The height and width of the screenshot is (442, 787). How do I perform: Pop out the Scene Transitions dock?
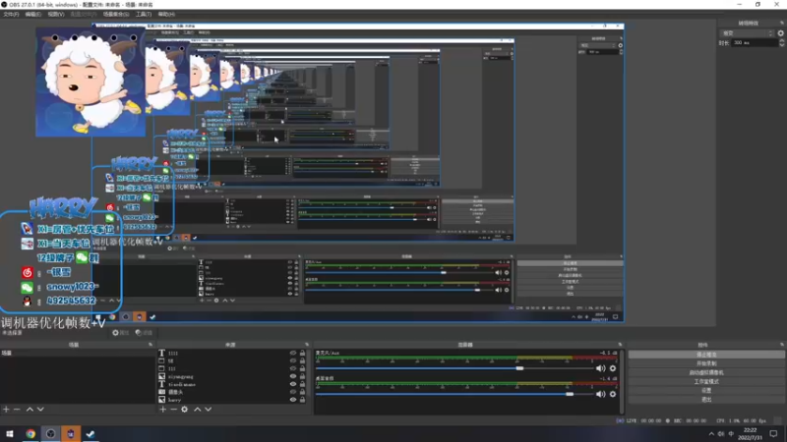coord(781,23)
